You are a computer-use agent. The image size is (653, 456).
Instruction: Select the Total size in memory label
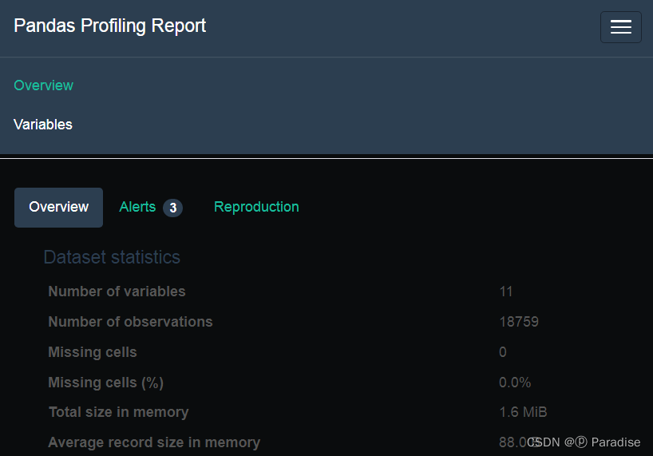click(x=119, y=412)
